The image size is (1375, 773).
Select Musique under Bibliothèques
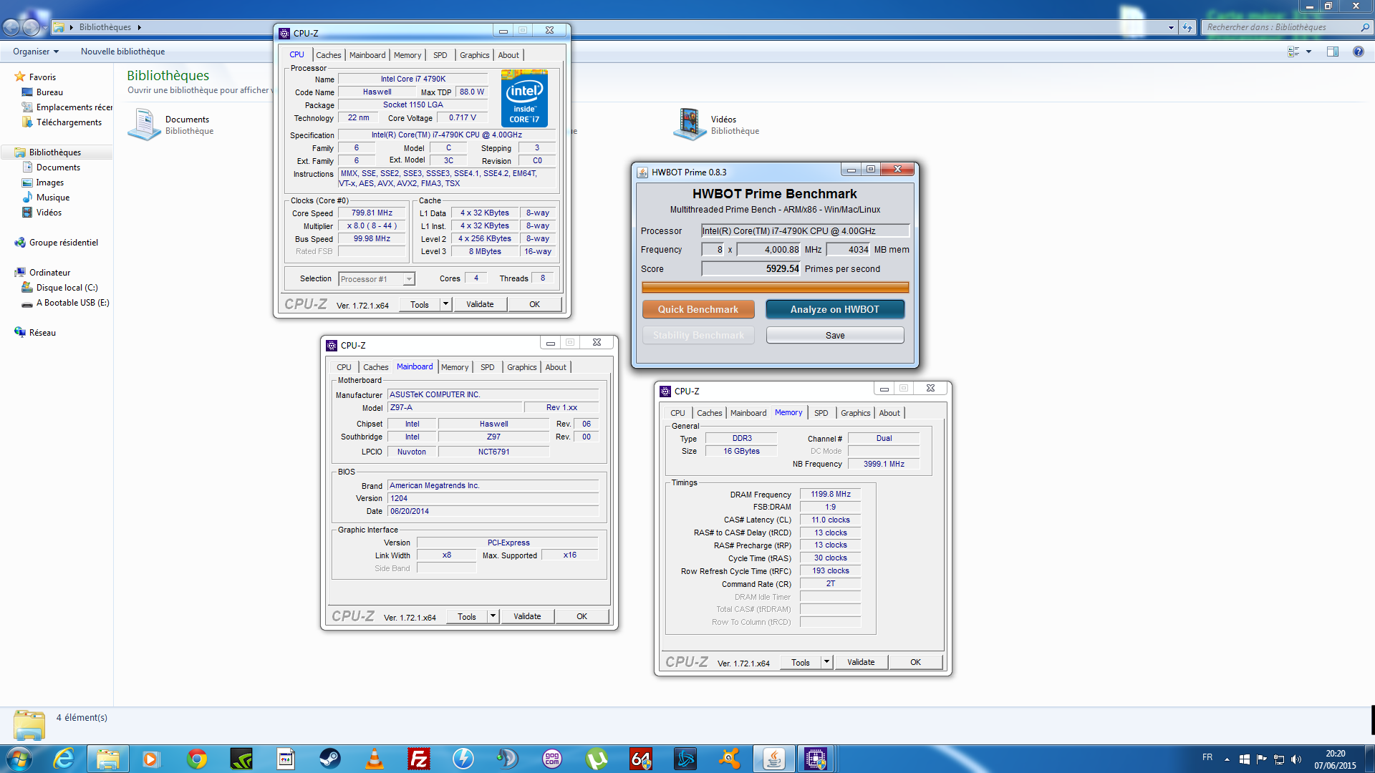pyautogui.click(x=53, y=198)
